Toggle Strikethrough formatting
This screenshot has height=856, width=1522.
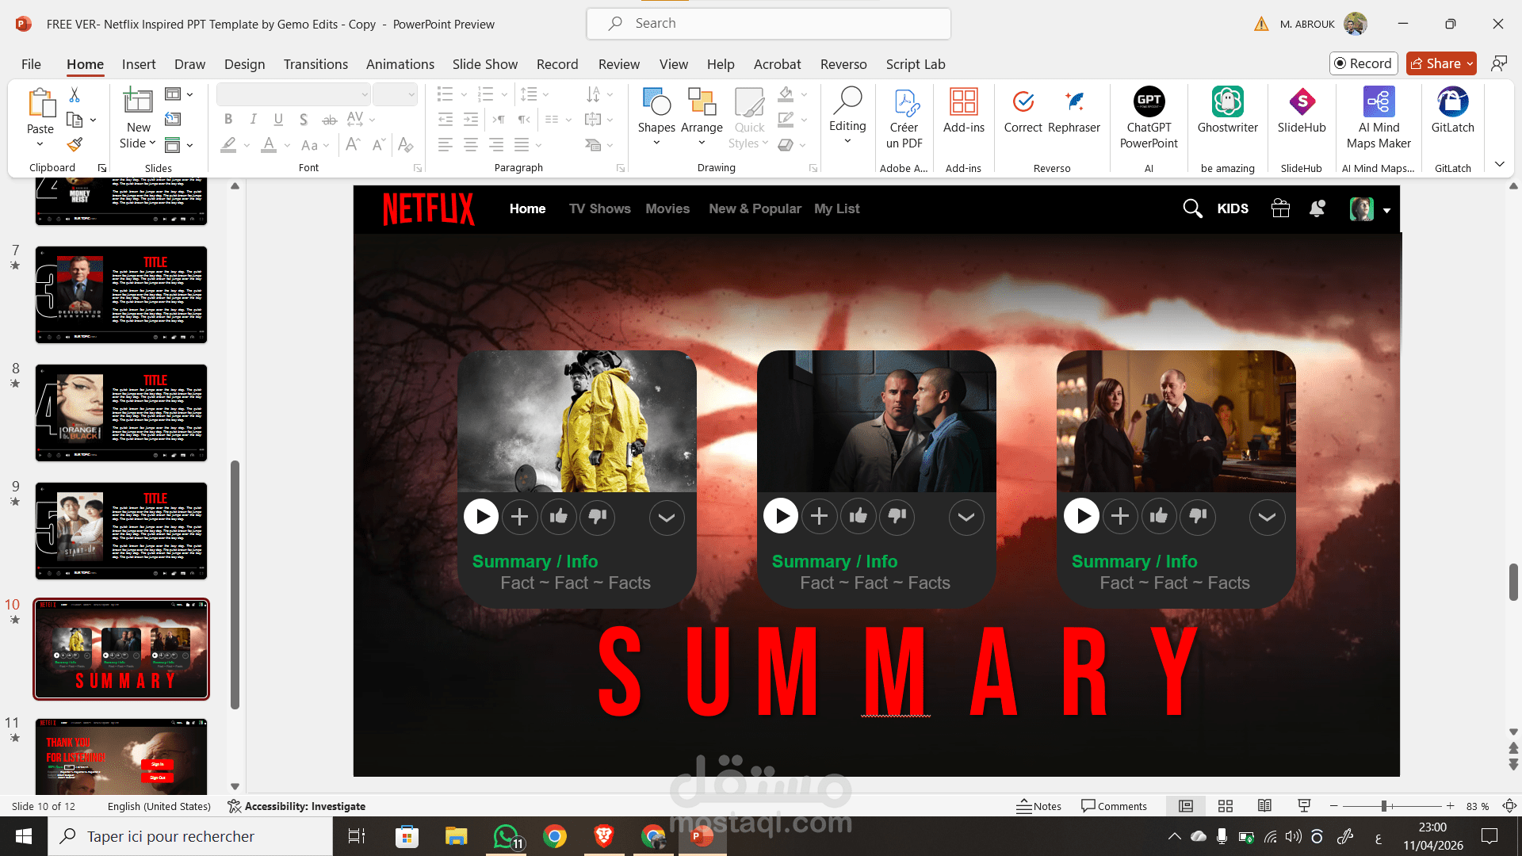pyautogui.click(x=330, y=119)
